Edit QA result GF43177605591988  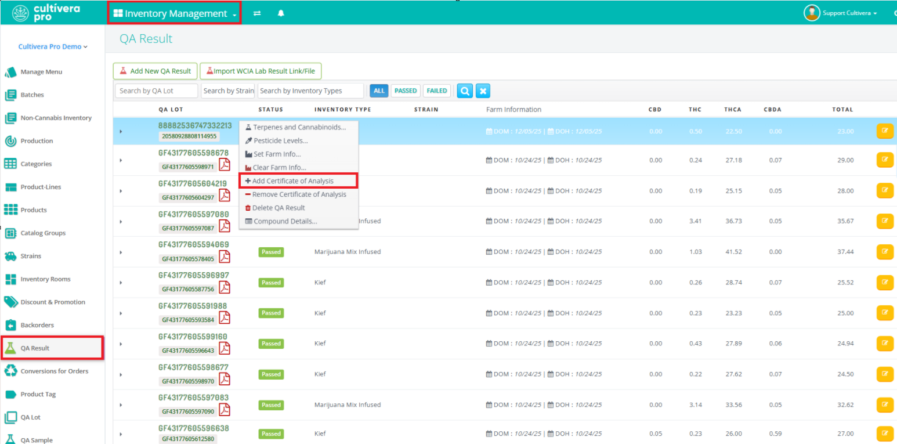point(885,313)
